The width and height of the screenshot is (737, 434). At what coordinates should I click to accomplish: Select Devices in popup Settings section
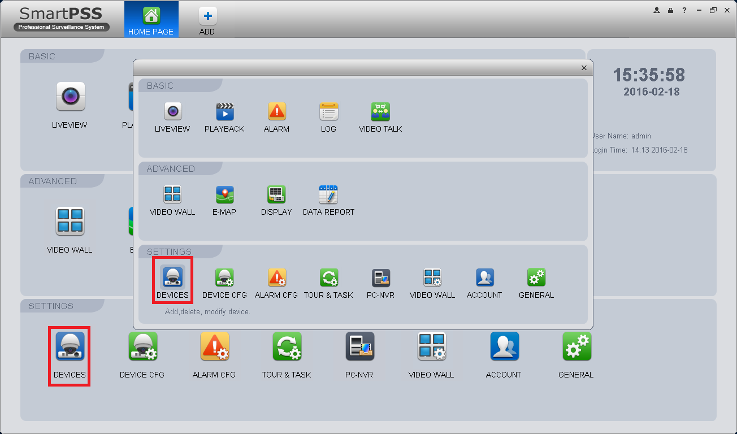pyautogui.click(x=172, y=277)
